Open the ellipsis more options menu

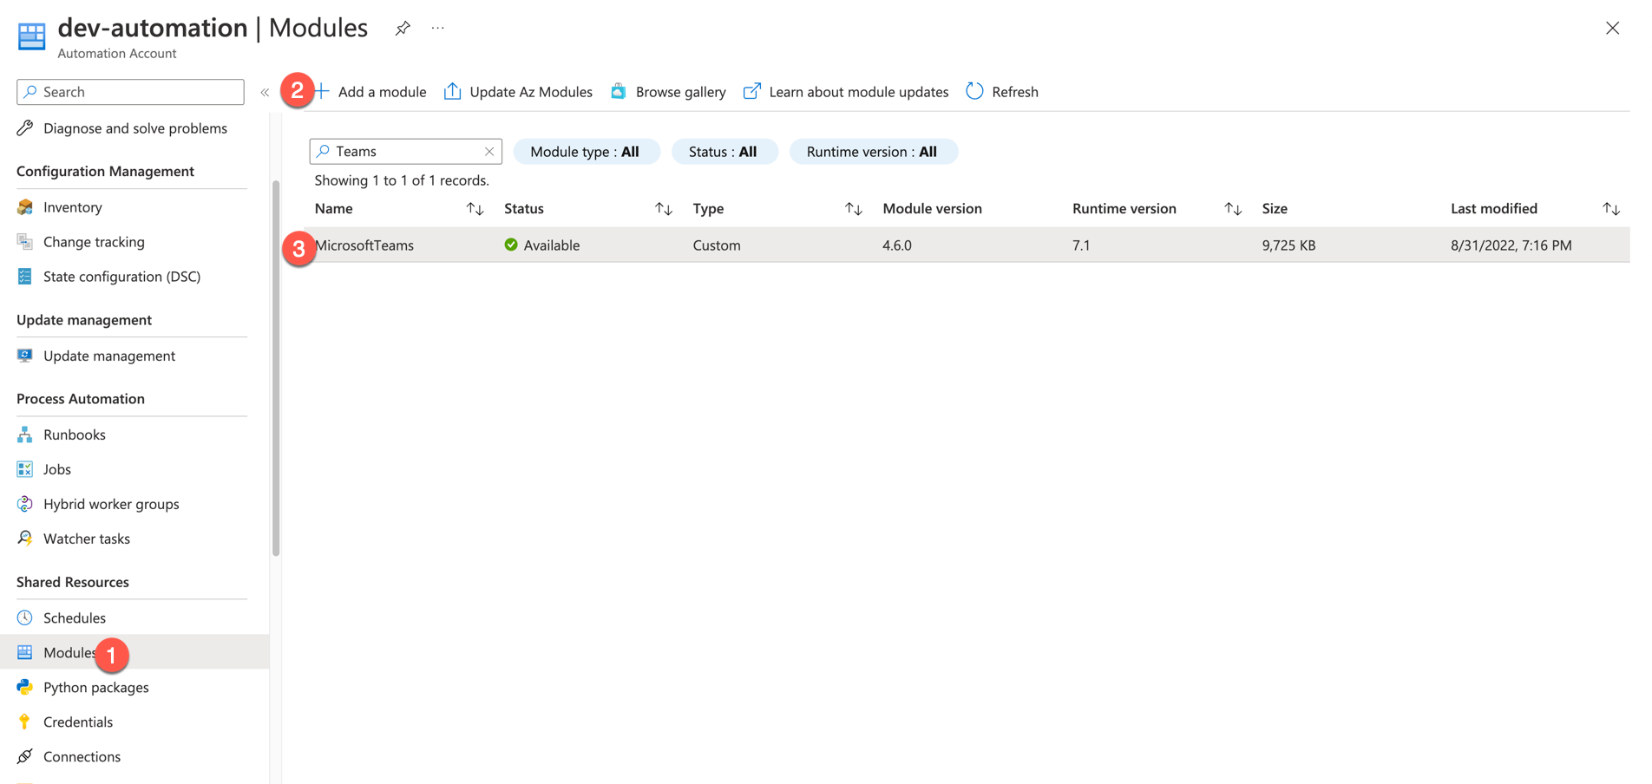(438, 29)
